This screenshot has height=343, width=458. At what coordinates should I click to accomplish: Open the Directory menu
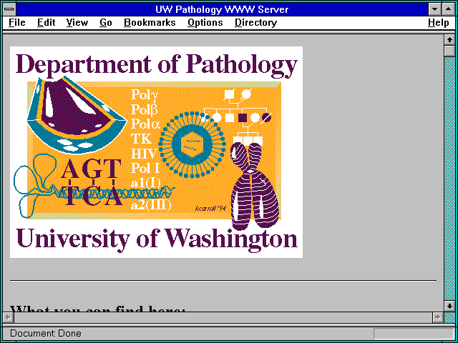[256, 23]
